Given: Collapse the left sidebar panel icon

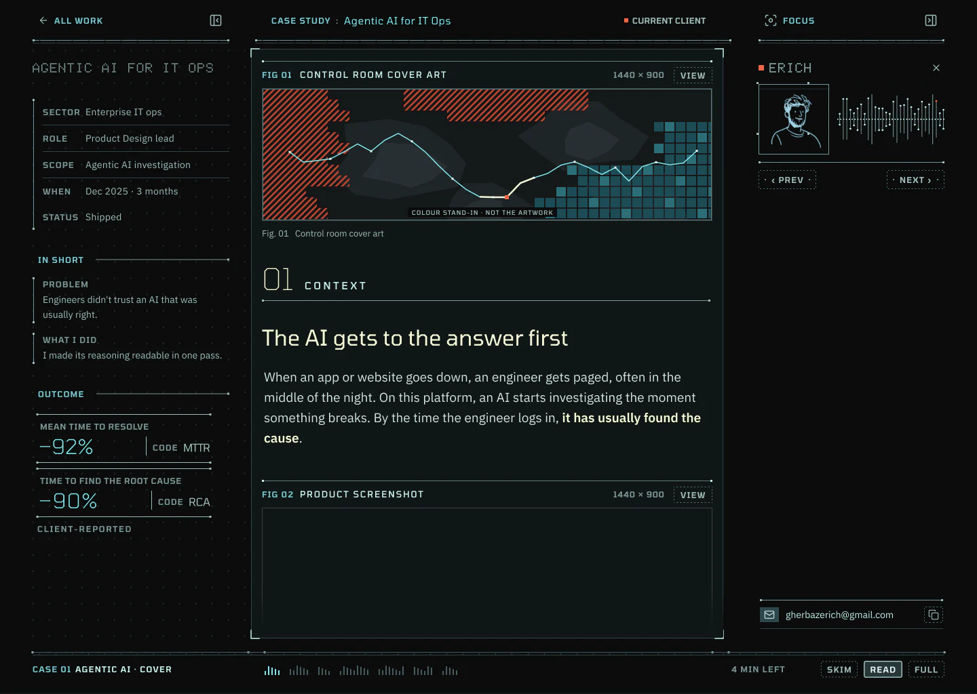Looking at the screenshot, I should pos(216,21).
